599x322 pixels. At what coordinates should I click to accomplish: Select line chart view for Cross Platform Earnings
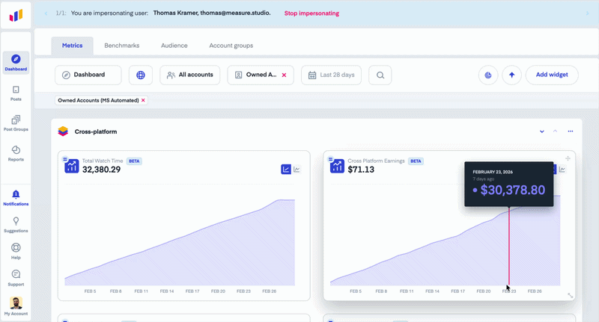click(562, 169)
